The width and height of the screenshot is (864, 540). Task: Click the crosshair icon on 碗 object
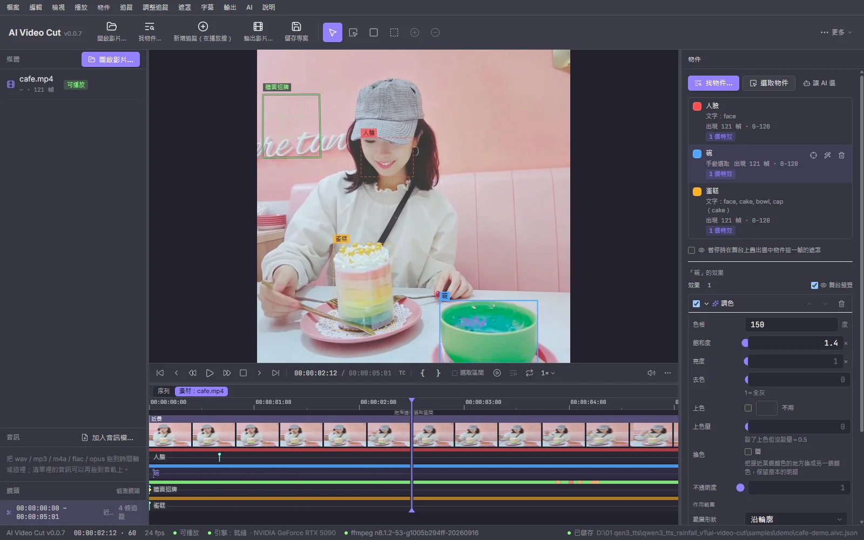tap(813, 155)
